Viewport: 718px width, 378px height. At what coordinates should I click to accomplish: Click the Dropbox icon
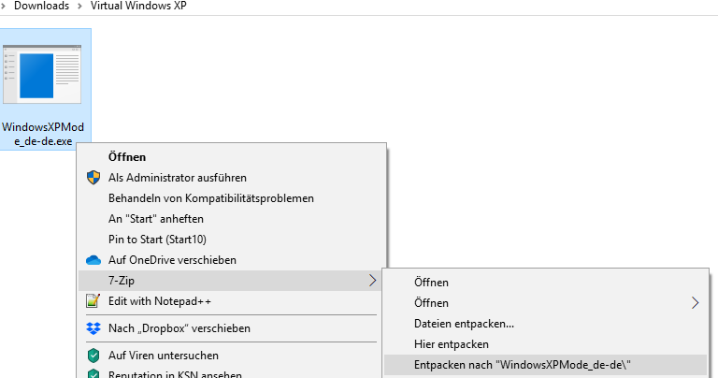click(93, 328)
